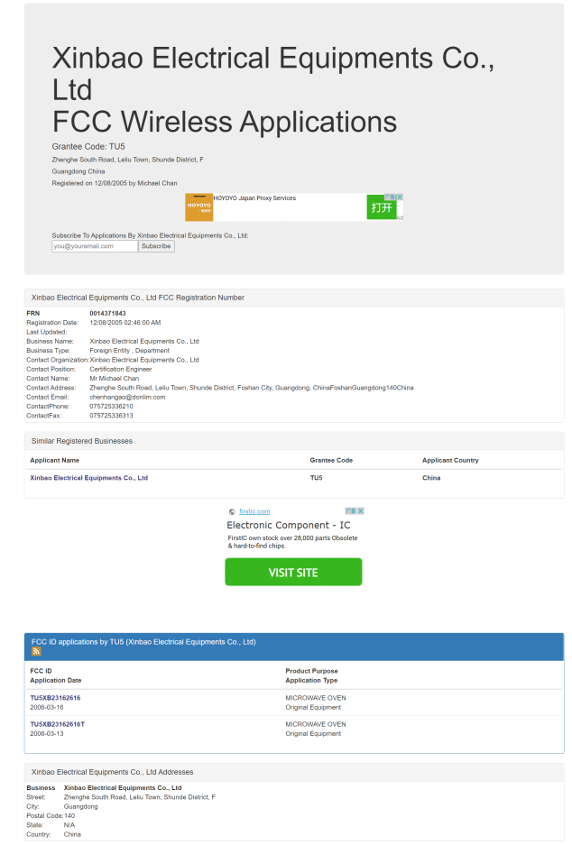Open AdChoices info on HOYOYO ad
Viewport: 572px width, 845px height.
click(390, 197)
